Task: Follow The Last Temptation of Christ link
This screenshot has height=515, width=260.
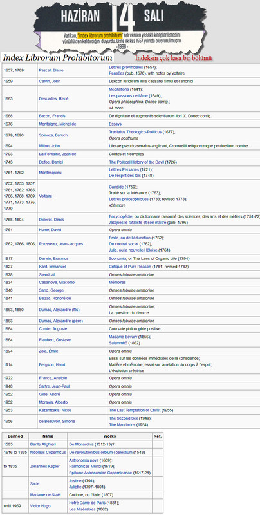Action: tap(136, 411)
